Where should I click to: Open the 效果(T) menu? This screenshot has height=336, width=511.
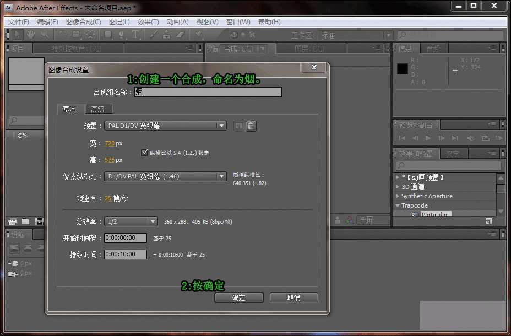(x=148, y=22)
